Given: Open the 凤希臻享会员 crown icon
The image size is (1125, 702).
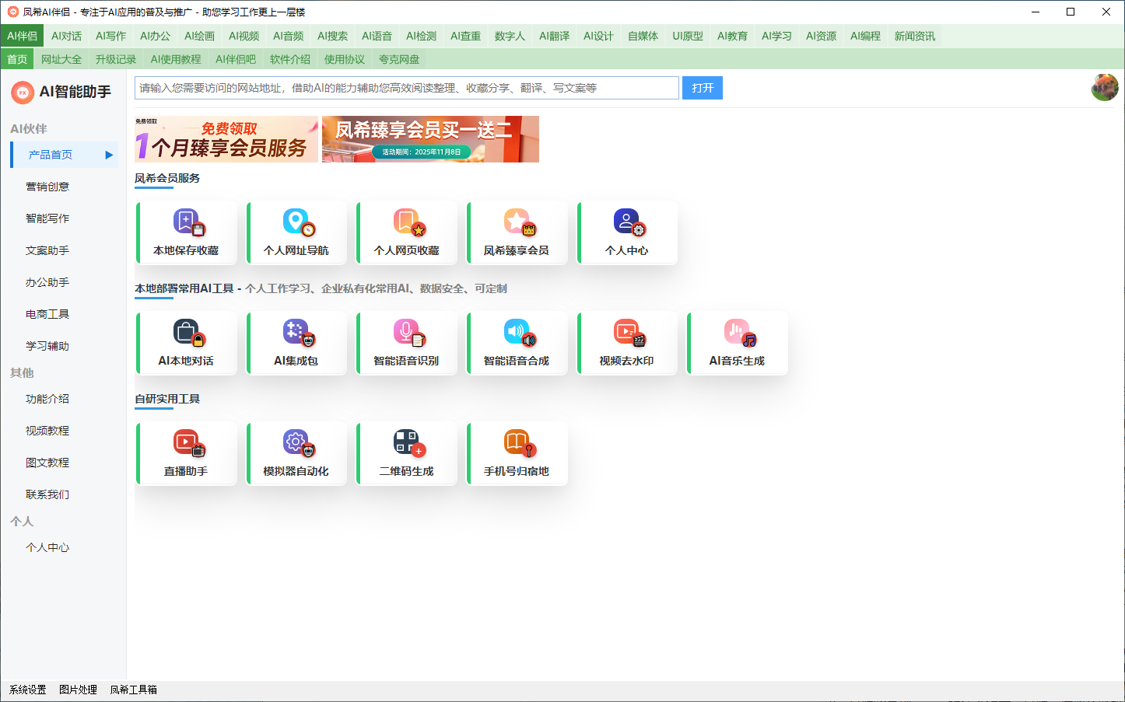Looking at the screenshot, I should pyautogui.click(x=517, y=223).
